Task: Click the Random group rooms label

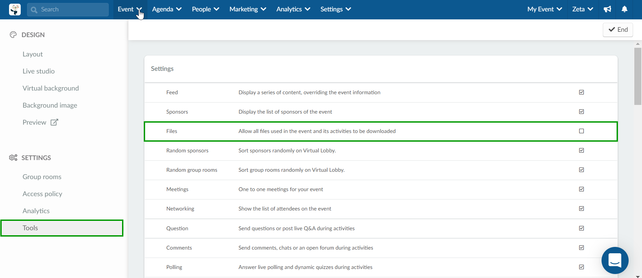Action: (x=192, y=170)
